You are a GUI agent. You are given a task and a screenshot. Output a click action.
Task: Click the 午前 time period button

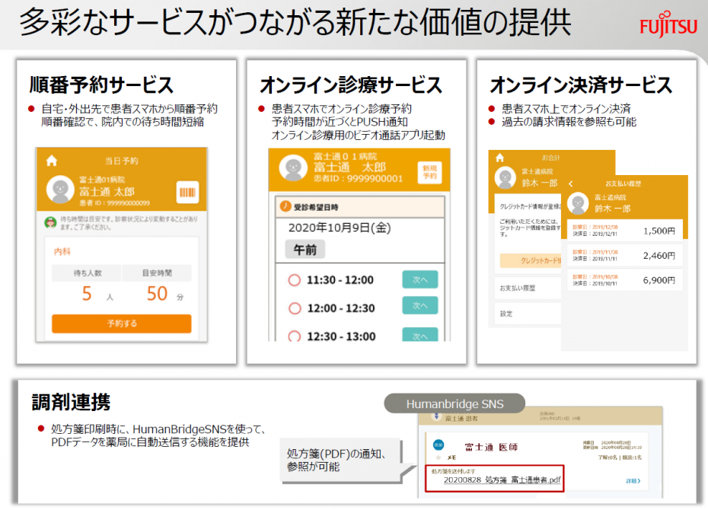click(x=305, y=250)
